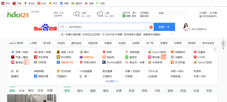This screenshot has height=102, width=227.
Task: Click the orange 5 hot-search badge
Action: tap(151, 27)
